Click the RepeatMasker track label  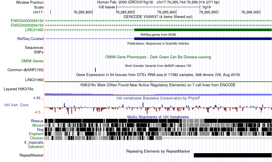pos(31,155)
